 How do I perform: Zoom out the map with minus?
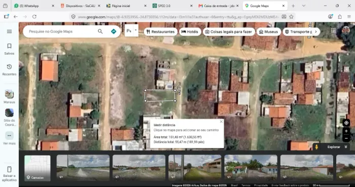[x=346, y=138]
